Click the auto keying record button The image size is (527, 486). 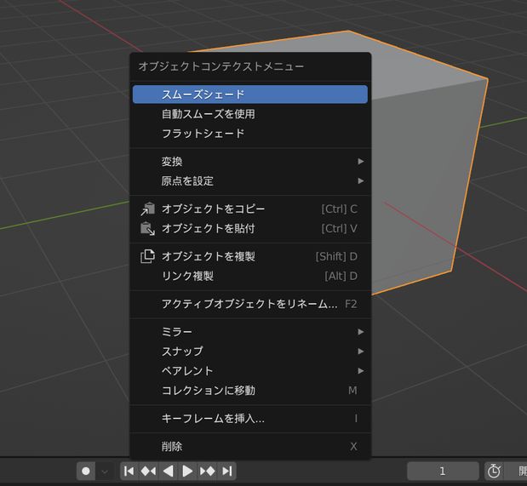pyautogui.click(x=86, y=471)
